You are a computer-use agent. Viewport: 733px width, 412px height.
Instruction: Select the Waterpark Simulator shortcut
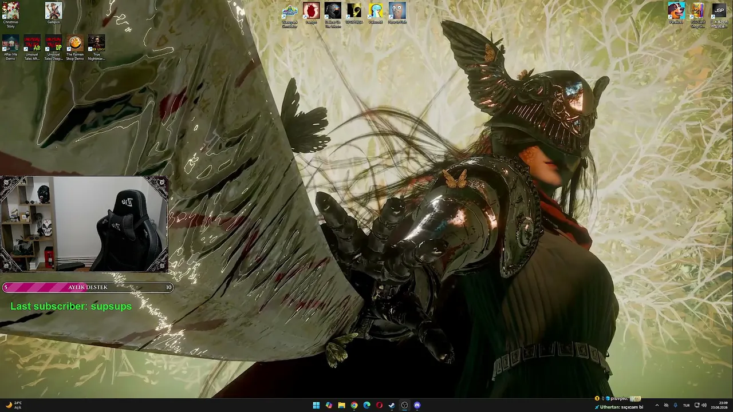coord(290,15)
